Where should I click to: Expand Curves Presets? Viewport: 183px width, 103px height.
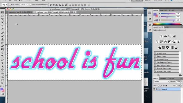coord(156,56)
